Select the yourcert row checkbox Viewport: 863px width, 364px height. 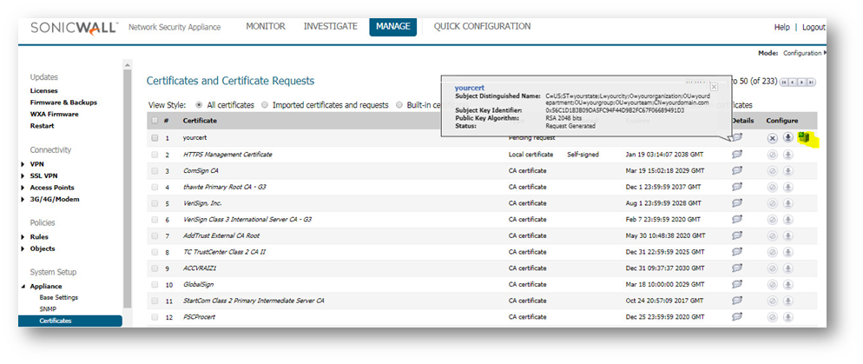(155, 138)
